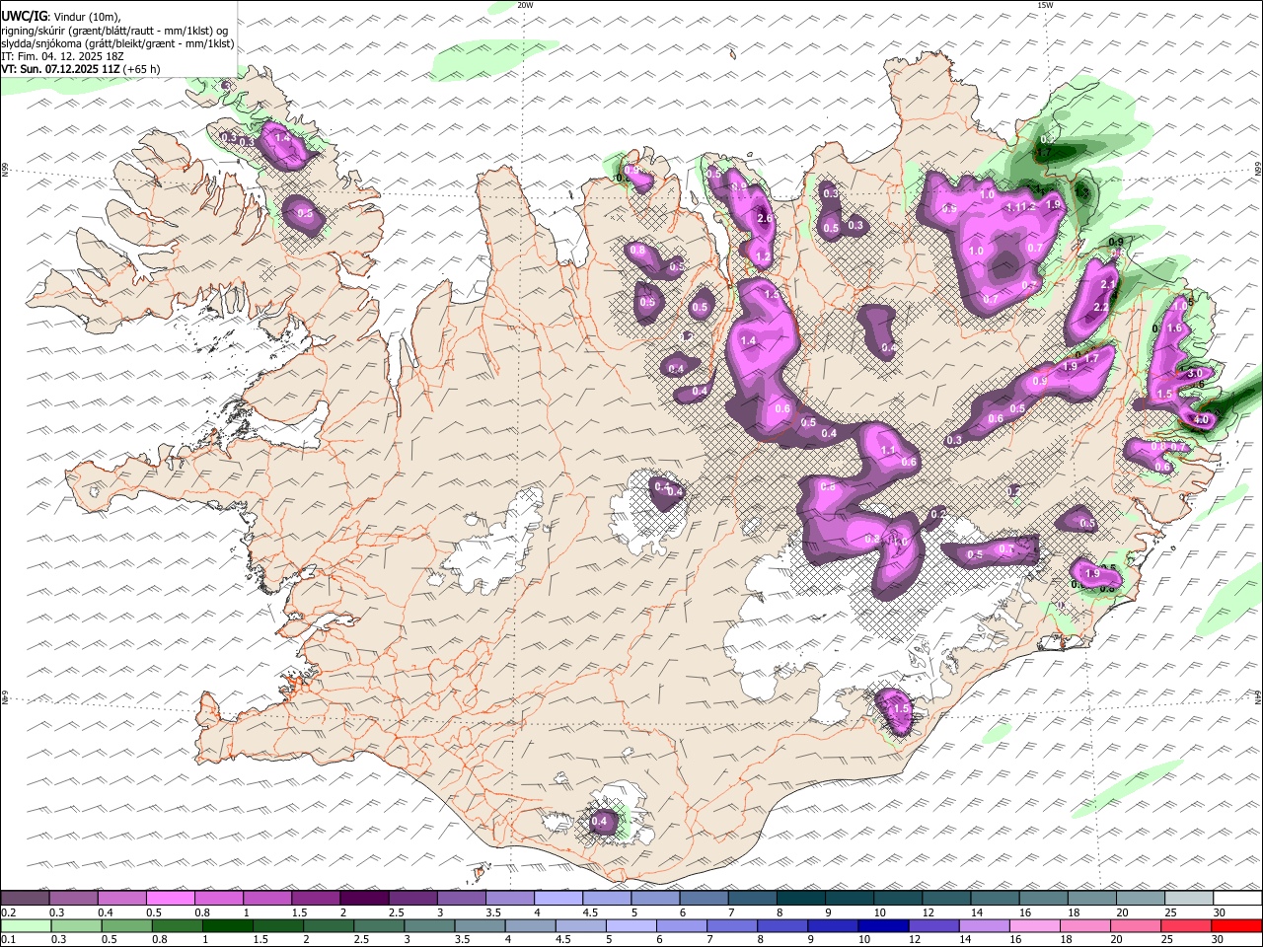This screenshot has width=1263, height=947.
Task: Pick the dark purple 2 swatch in the upper legend
Action: click(364, 899)
